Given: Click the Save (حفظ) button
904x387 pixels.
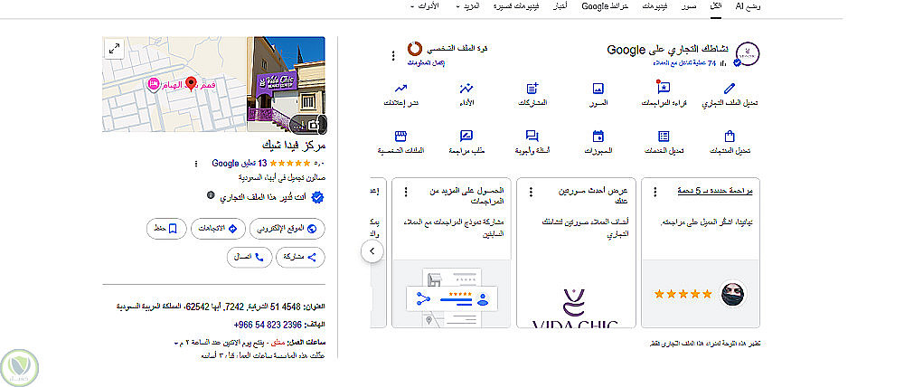Looking at the screenshot, I should point(166,229).
